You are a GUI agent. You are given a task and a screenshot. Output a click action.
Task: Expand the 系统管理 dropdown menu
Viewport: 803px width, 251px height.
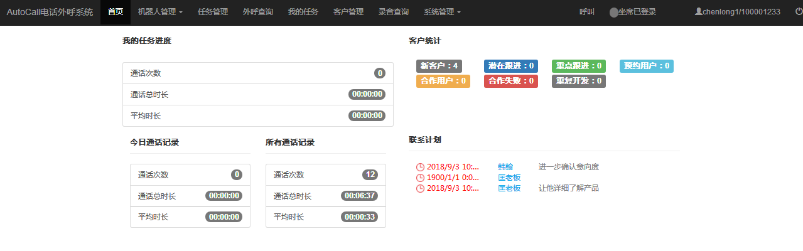[441, 12]
